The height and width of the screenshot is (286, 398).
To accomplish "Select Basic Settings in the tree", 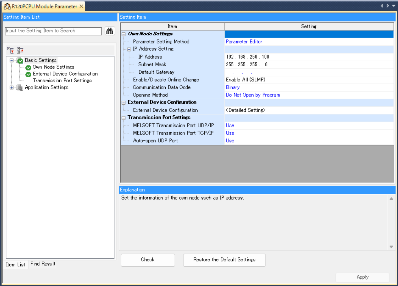I will pos(41,60).
